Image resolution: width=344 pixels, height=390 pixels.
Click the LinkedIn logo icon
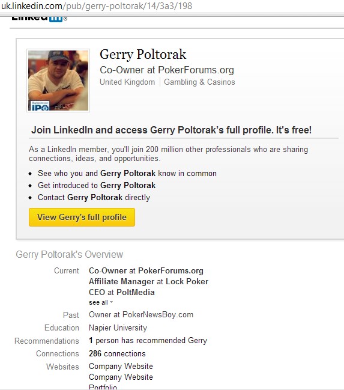tap(39, 19)
